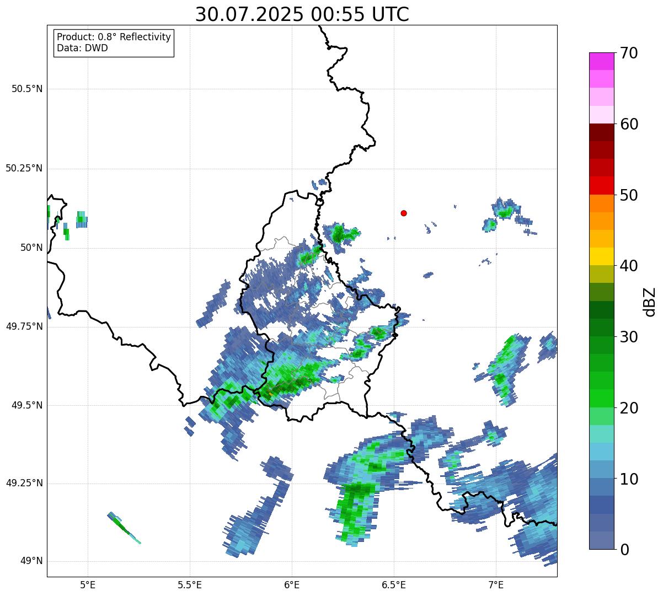Select the 10 value on colorbar

coord(629,479)
